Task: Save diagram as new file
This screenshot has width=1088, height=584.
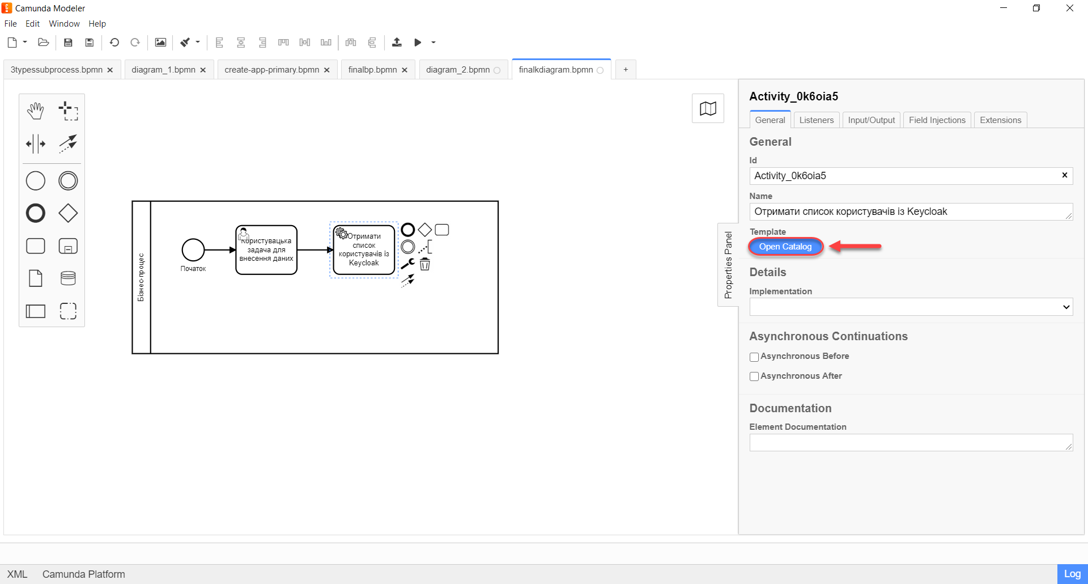Action: coord(90,43)
